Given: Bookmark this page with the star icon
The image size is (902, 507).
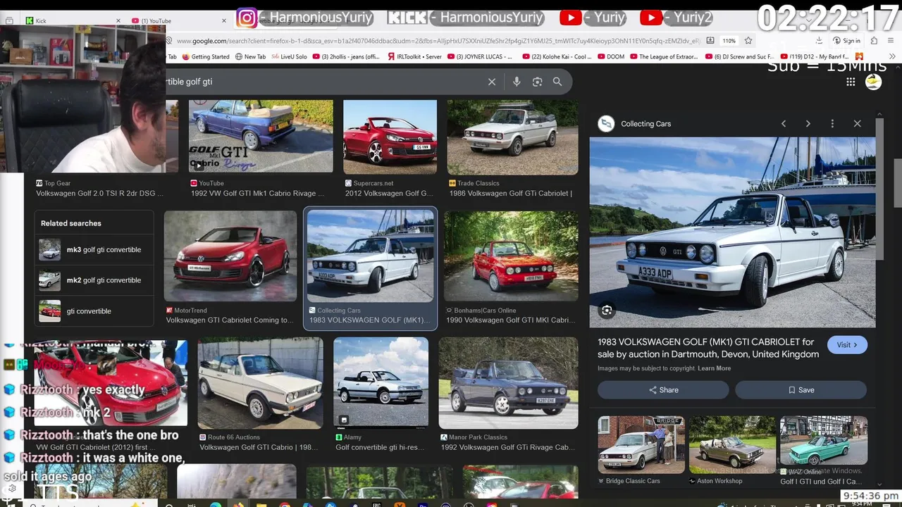Looking at the screenshot, I should pos(748,41).
